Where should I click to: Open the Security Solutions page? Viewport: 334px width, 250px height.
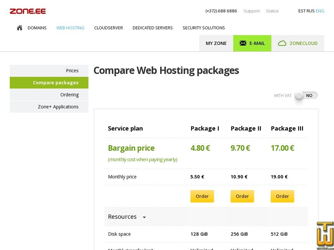(x=204, y=28)
